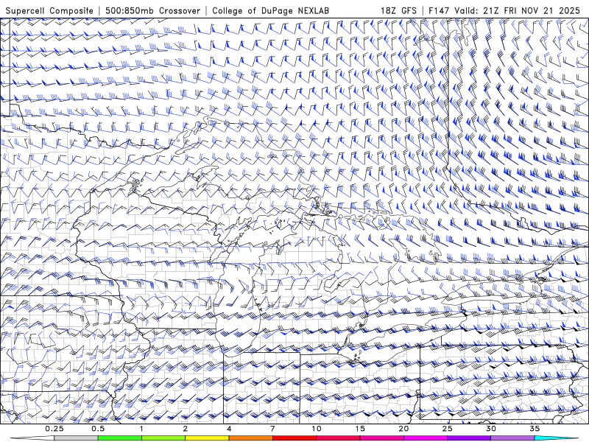Click the "0.25" legend tick label
Viewport: 589px width, 442px height.
(54, 429)
